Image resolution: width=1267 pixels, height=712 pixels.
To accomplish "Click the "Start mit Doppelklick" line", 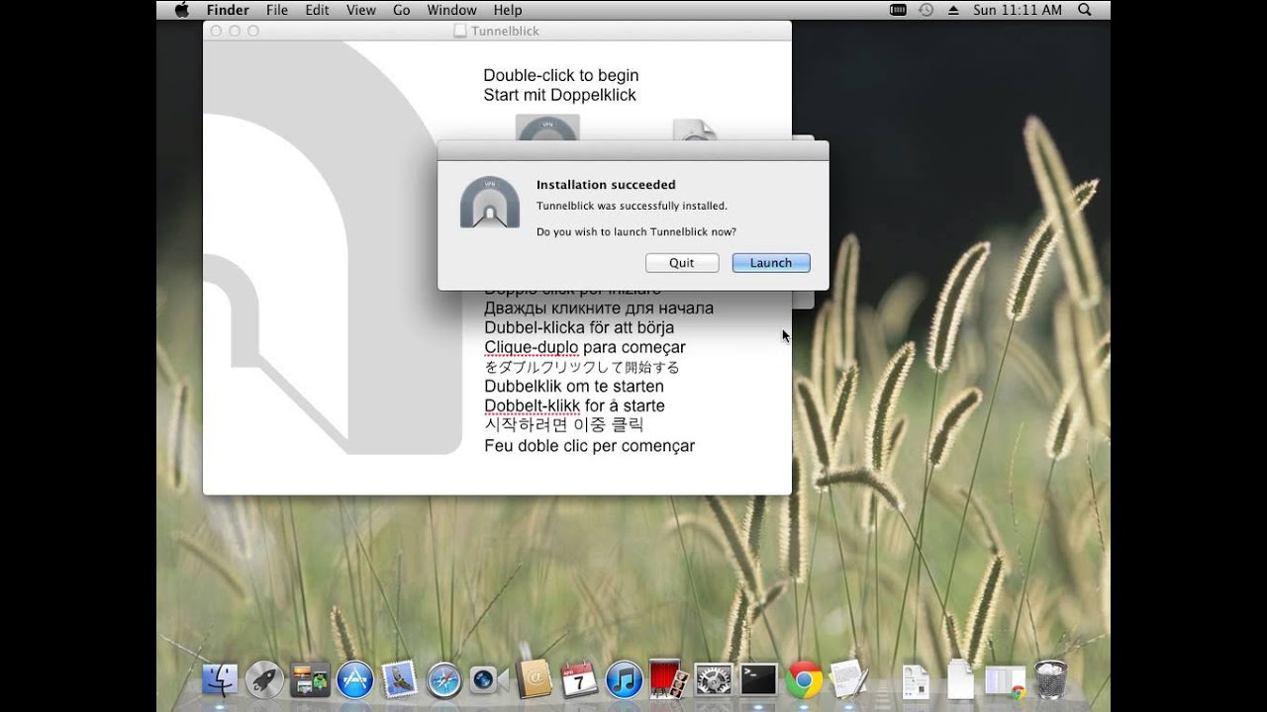I will pyautogui.click(x=559, y=95).
